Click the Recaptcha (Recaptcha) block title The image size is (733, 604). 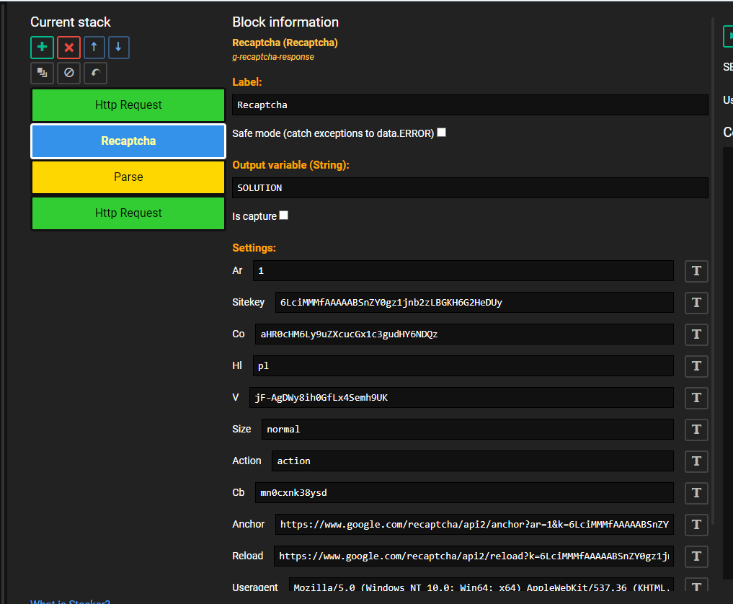click(285, 43)
